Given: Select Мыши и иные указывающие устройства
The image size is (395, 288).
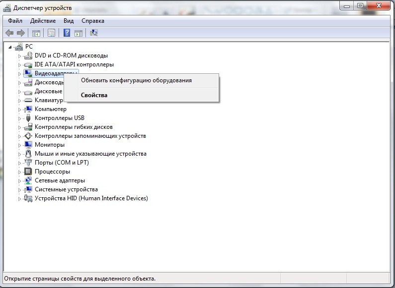Looking at the screenshot, I should click(91, 154).
